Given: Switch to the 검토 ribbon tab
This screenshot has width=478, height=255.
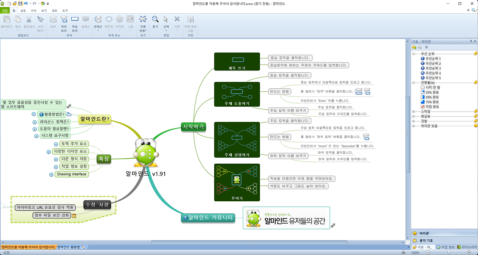Looking at the screenshot, I should click(55, 11).
